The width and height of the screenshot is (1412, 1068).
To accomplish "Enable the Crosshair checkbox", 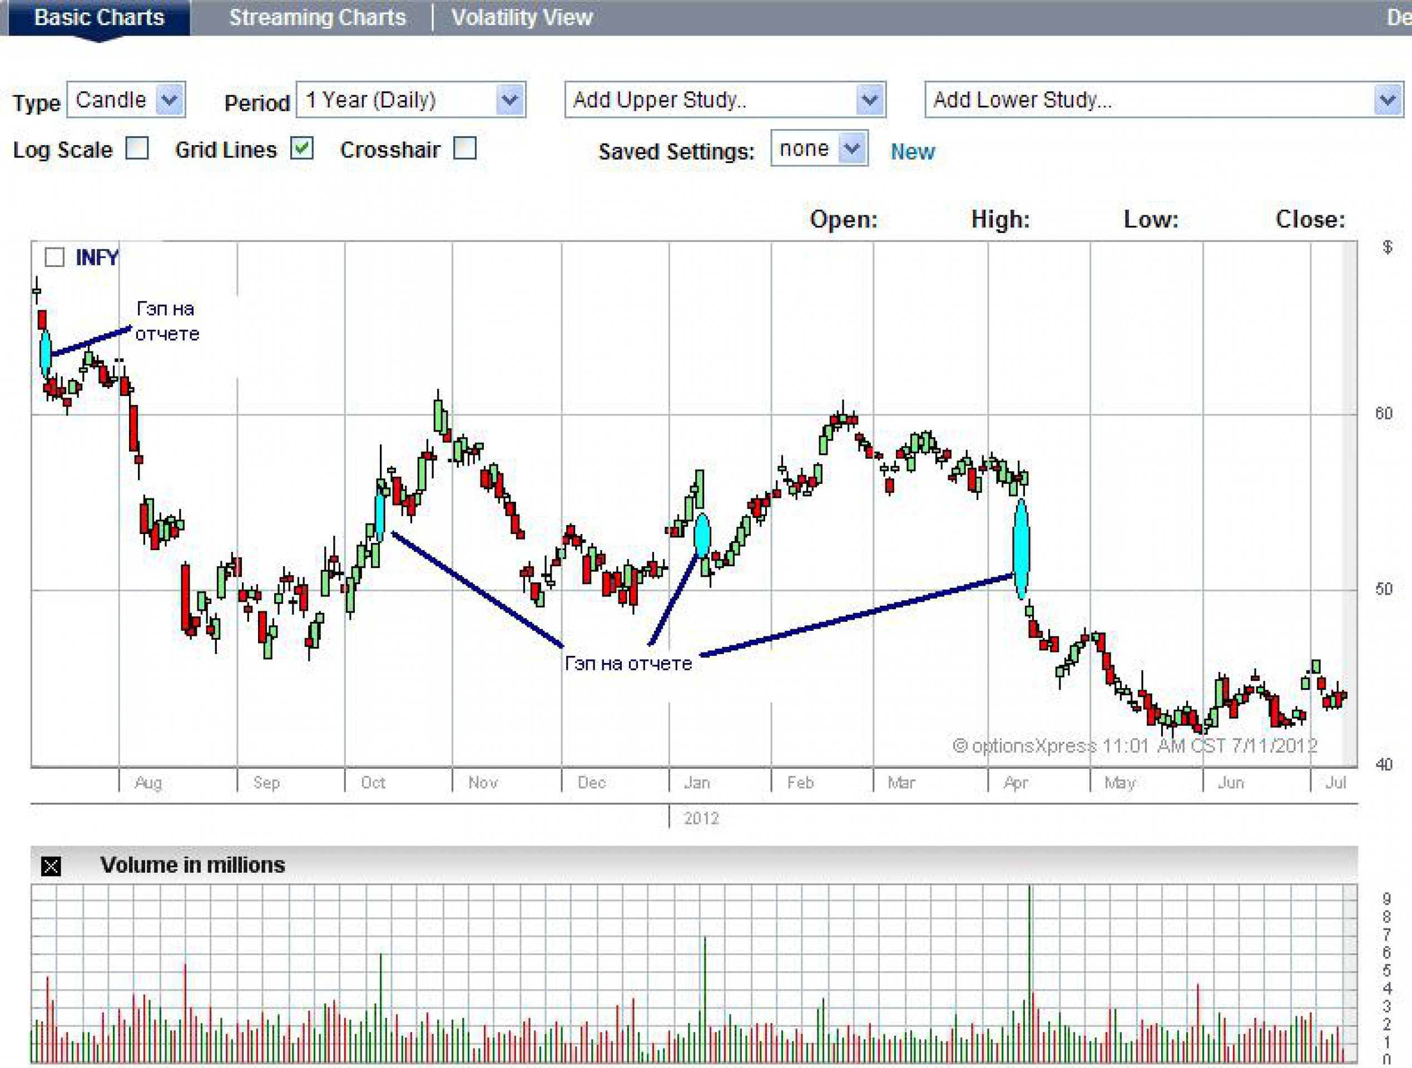I will point(465,148).
